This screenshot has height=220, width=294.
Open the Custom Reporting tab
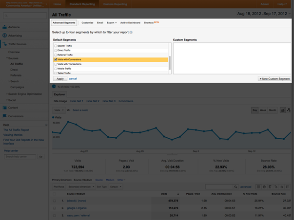pyautogui.click(x=115, y=4)
